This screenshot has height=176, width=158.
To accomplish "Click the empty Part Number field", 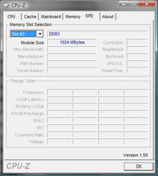I will point(72,63).
